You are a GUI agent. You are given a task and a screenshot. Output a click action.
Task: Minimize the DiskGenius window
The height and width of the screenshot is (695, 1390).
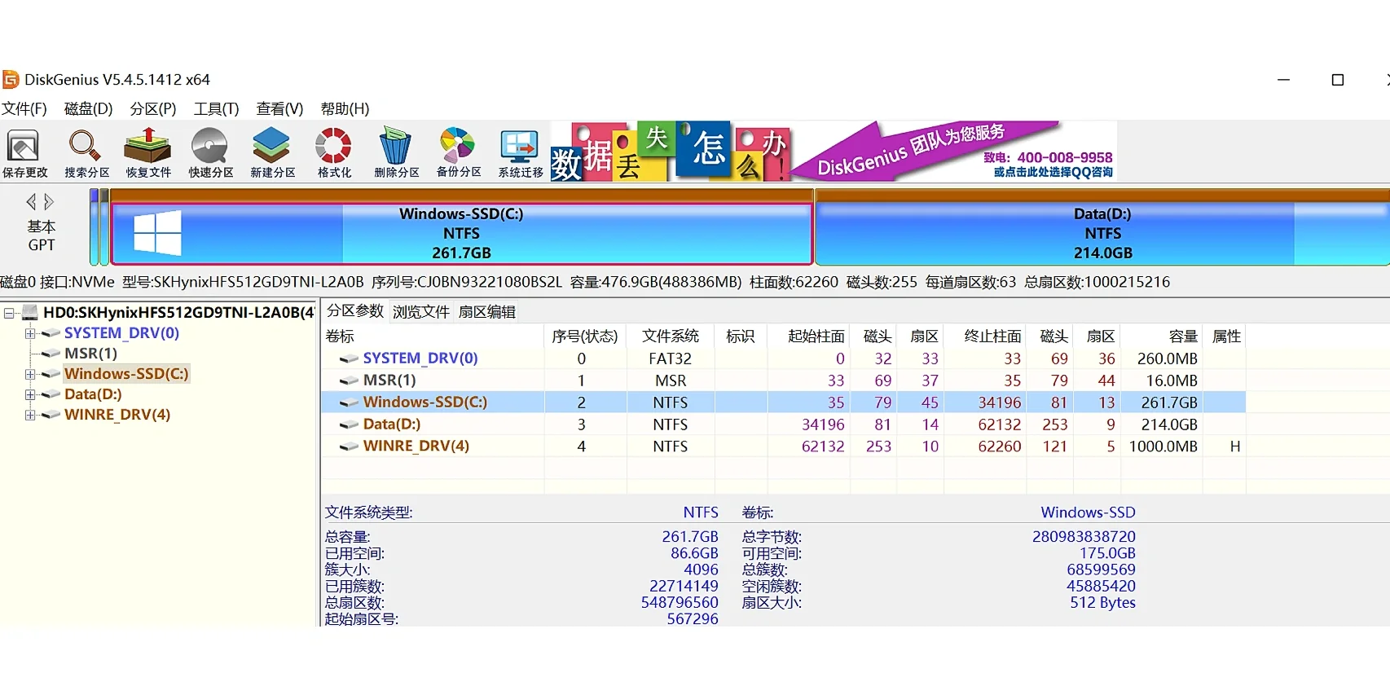[1283, 80]
